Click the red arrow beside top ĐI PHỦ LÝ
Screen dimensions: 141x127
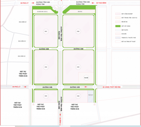[33, 3]
